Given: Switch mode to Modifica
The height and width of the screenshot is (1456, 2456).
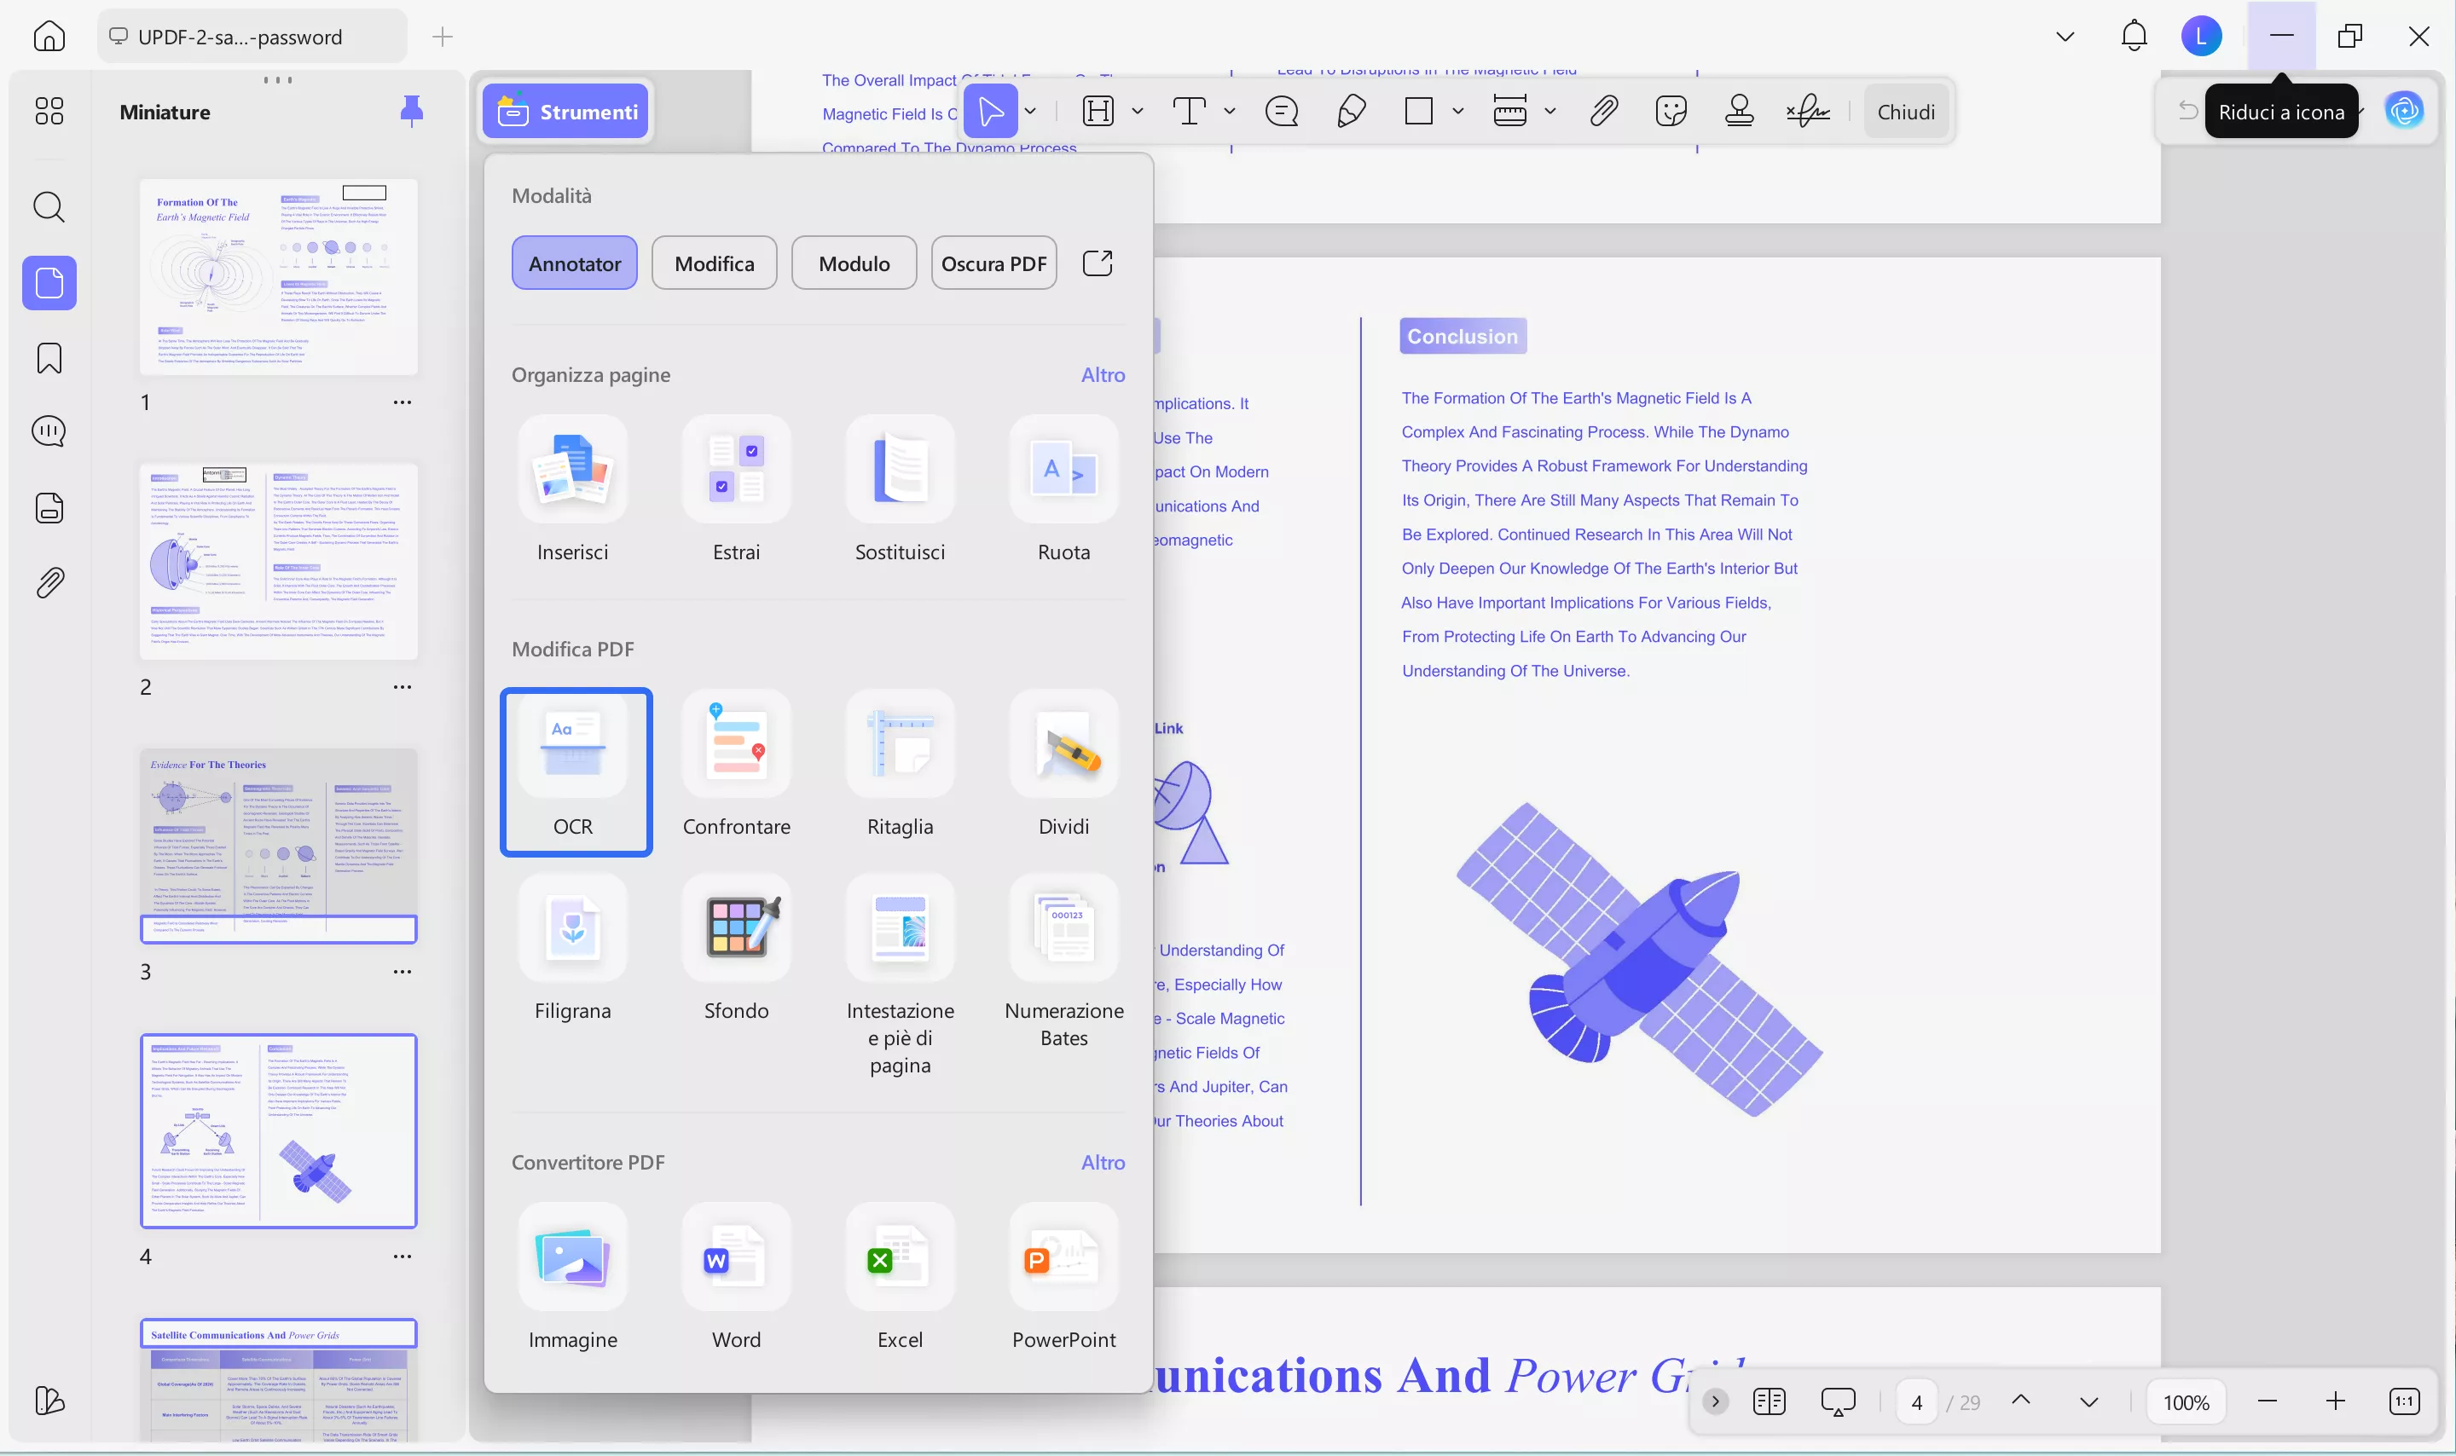Looking at the screenshot, I should point(714,263).
